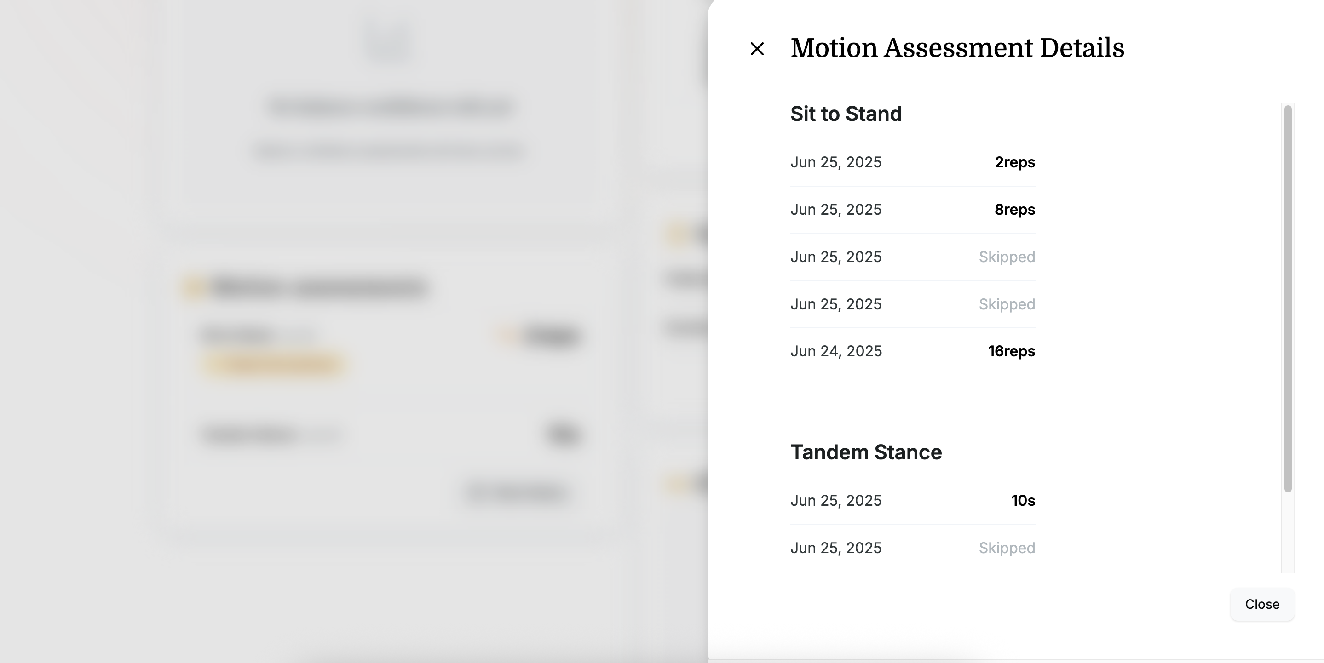Click the date beside the 8reps entry
This screenshot has height=663, width=1324.
pyautogui.click(x=836, y=210)
